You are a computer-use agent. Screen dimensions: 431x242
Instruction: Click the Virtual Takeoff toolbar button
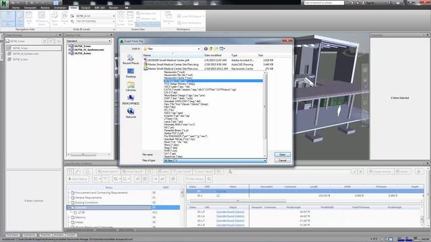coord(133,171)
